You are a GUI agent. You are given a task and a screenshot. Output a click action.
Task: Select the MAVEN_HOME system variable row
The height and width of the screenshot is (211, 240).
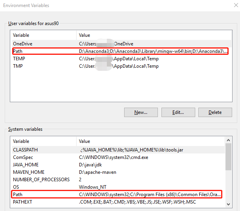pos(119,172)
